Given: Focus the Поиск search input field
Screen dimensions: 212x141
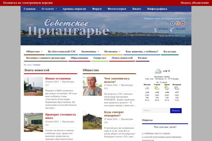Looking at the screenshot, I should click(156, 110).
